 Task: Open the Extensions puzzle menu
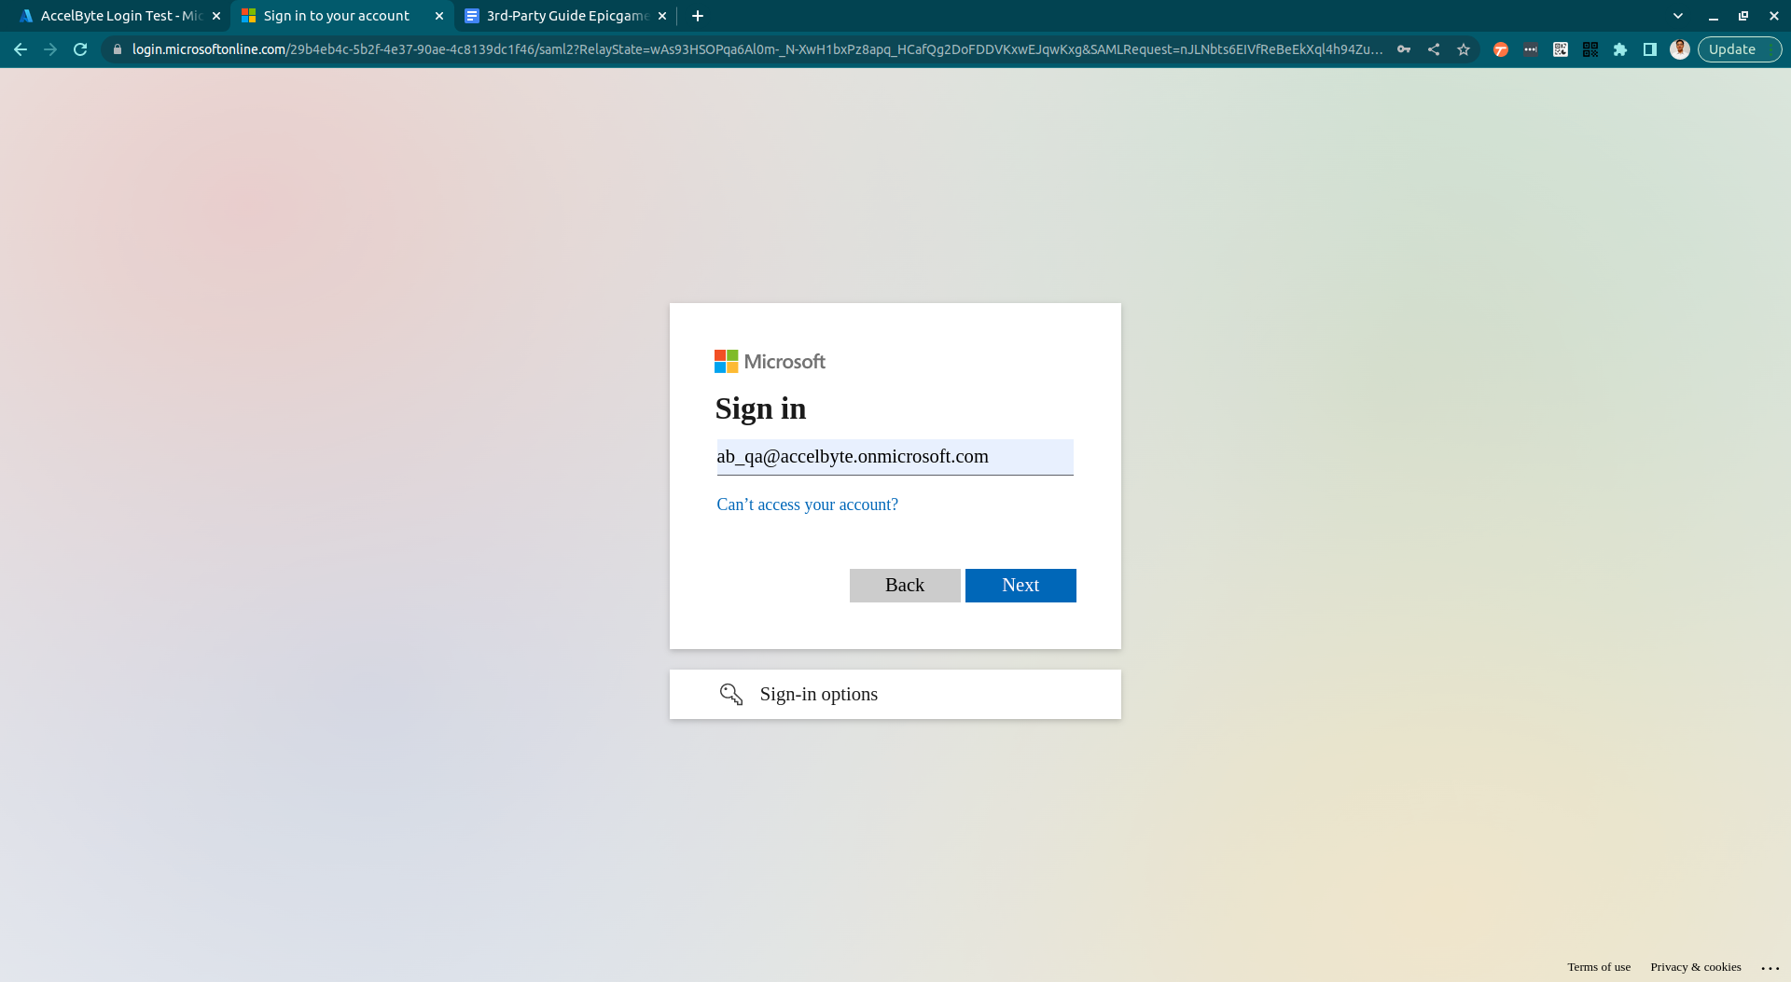pyautogui.click(x=1620, y=49)
